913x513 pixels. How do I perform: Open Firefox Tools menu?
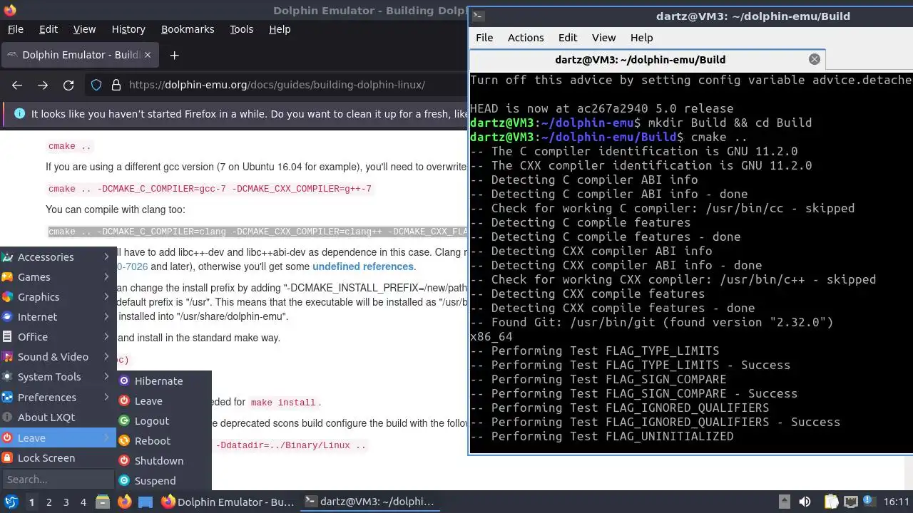tap(241, 29)
